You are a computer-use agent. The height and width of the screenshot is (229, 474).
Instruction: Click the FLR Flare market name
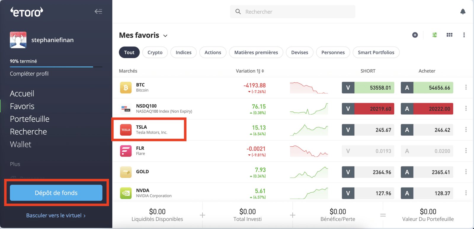[x=141, y=150]
